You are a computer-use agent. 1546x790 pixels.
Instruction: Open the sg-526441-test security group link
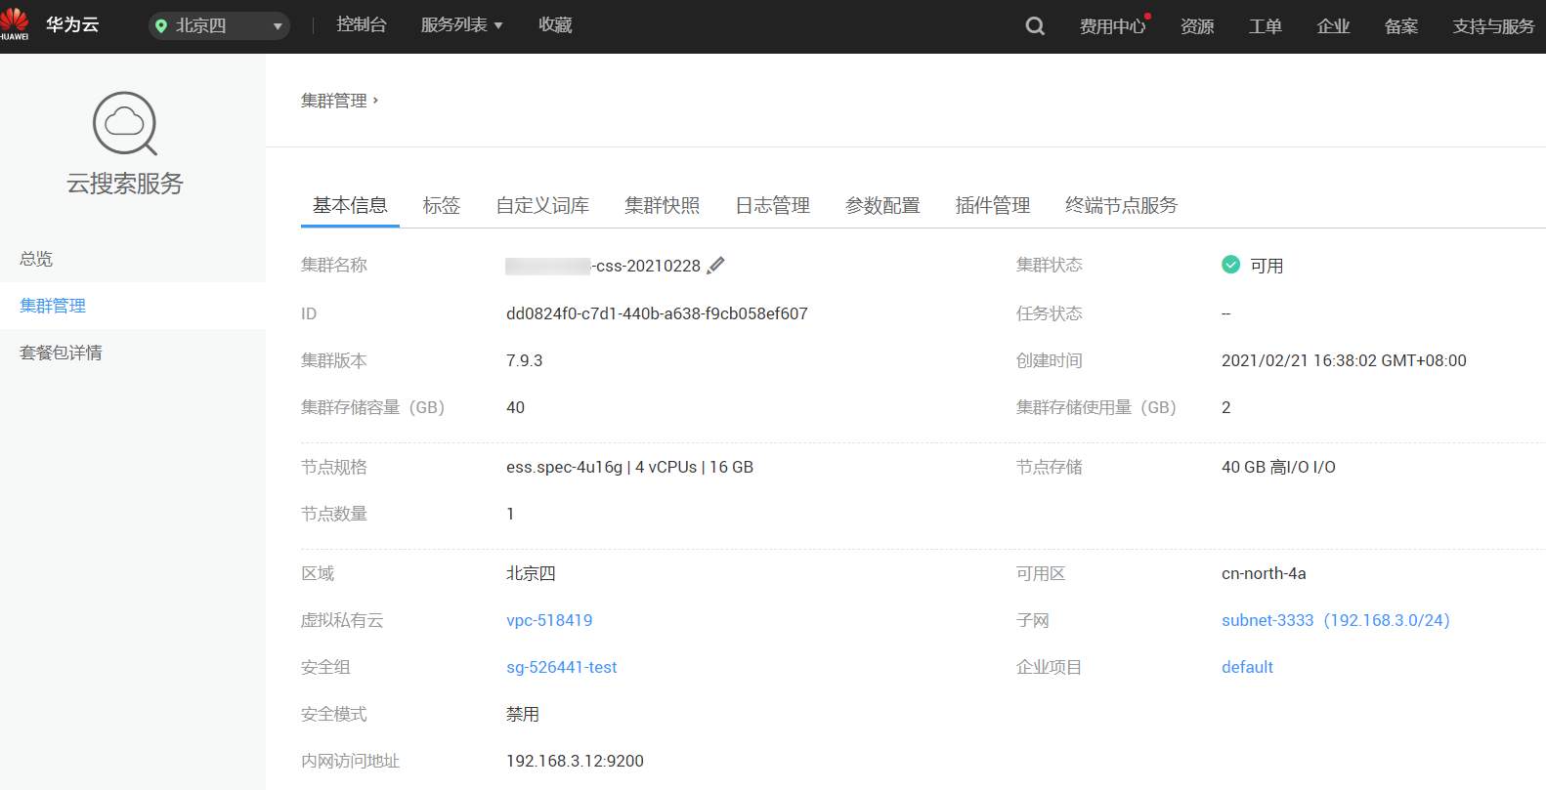(x=562, y=667)
